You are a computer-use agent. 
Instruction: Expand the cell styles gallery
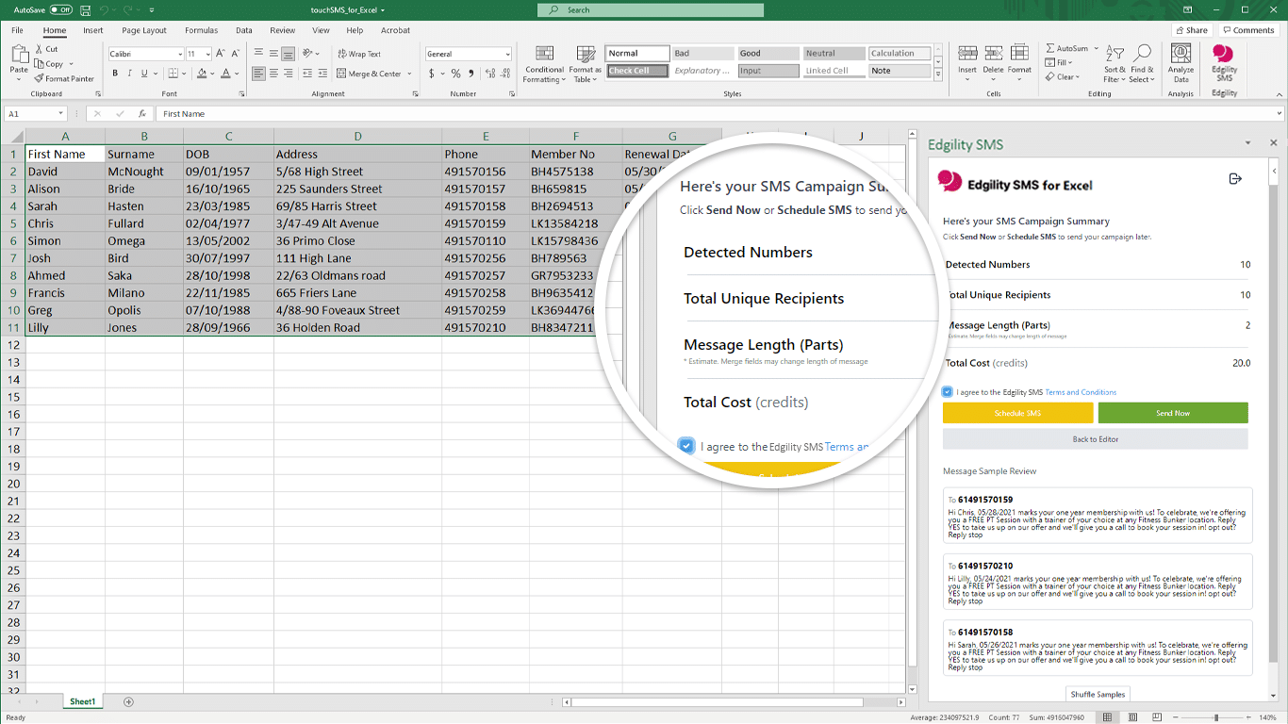(937, 74)
